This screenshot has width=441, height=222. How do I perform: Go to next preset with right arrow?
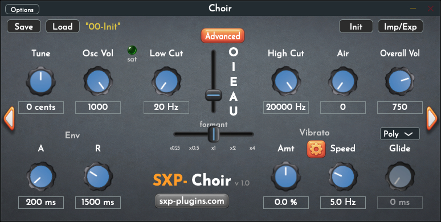coord(432,118)
